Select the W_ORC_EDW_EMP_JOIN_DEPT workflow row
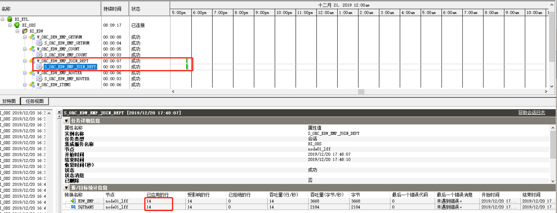Screen dimensions: 557x213 click(x=63, y=61)
